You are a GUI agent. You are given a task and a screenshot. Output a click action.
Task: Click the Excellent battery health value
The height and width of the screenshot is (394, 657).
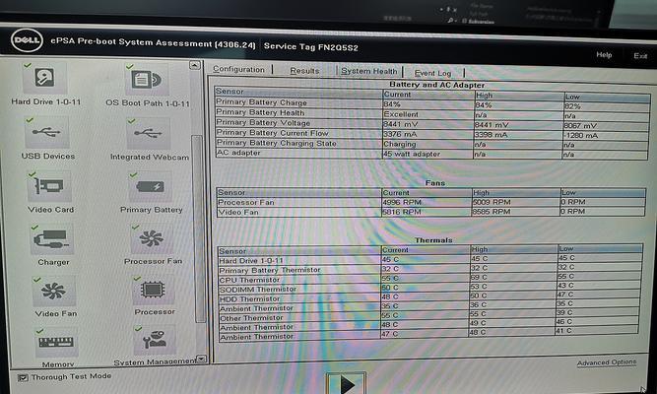coord(401,114)
